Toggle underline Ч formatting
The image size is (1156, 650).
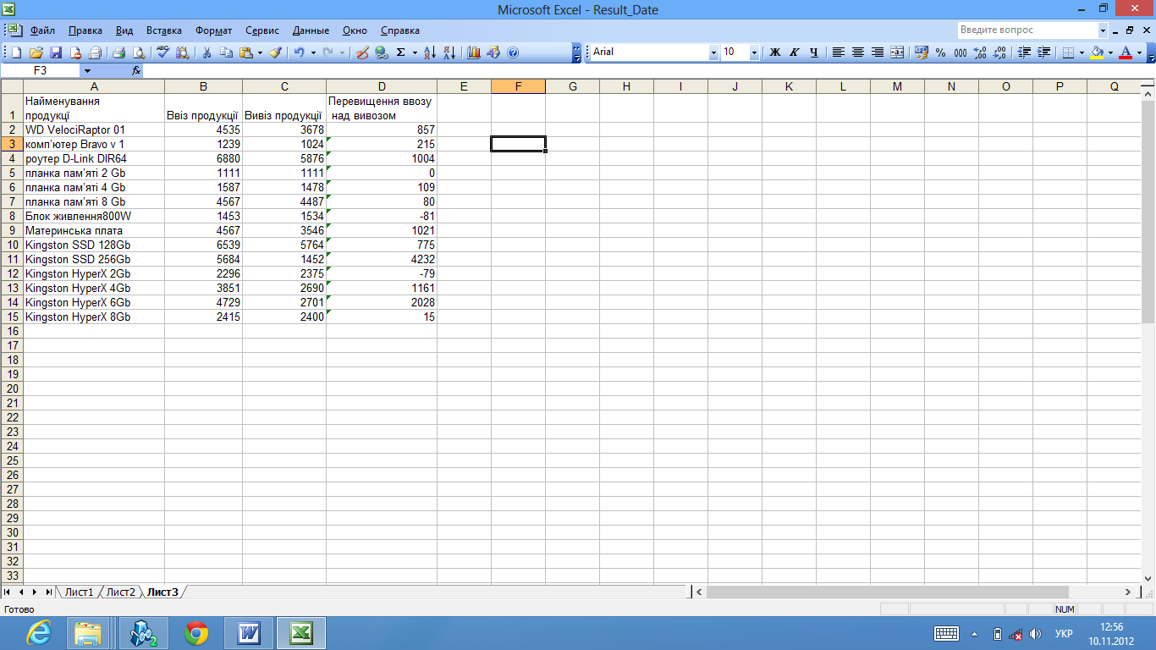[813, 52]
